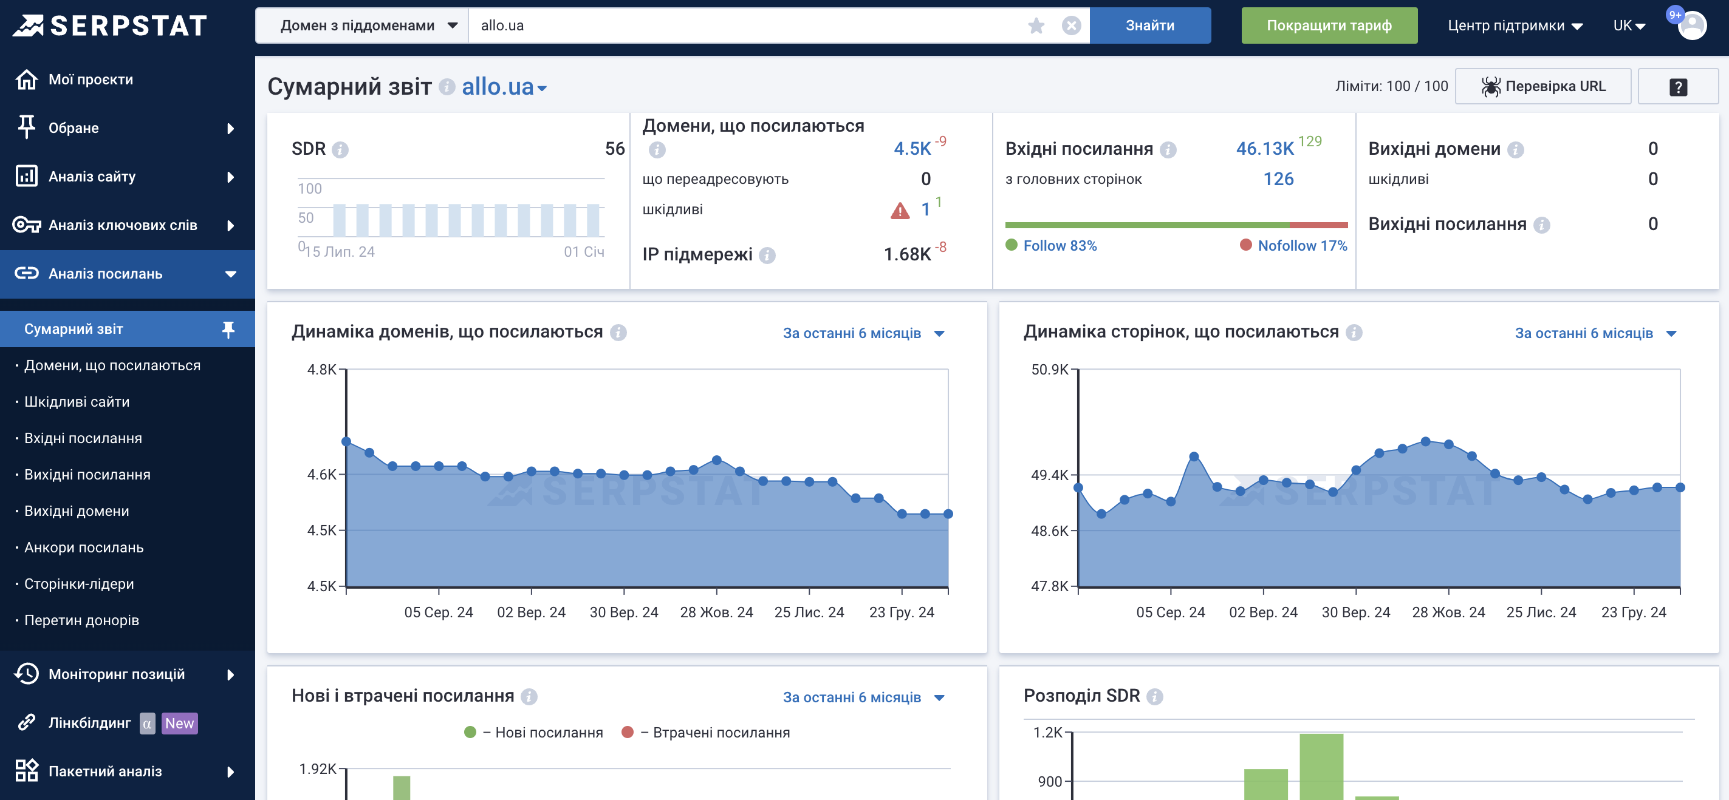Click the Serpstat logo
Screen dimensions: 1729x800
[x=110, y=25]
